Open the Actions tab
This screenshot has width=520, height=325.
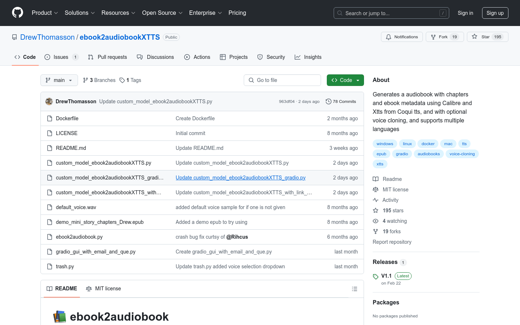pyautogui.click(x=197, y=57)
